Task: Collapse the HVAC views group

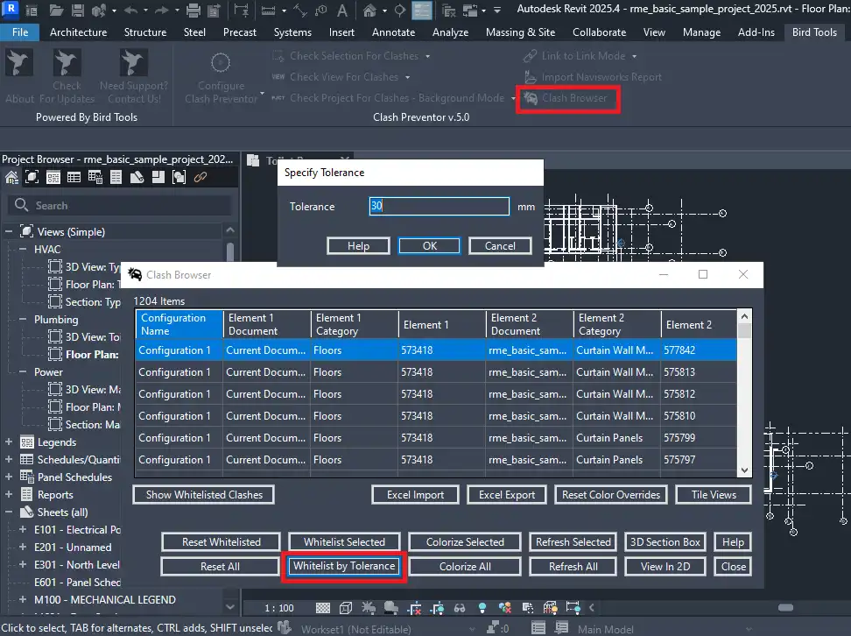Action: coord(25,250)
